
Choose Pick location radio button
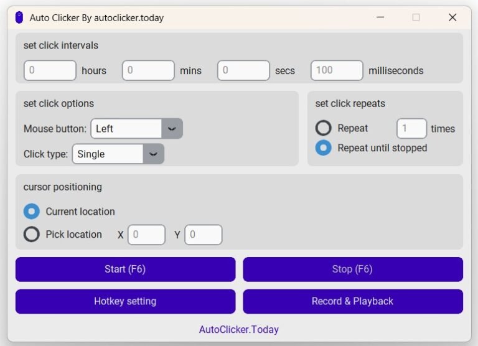point(32,234)
